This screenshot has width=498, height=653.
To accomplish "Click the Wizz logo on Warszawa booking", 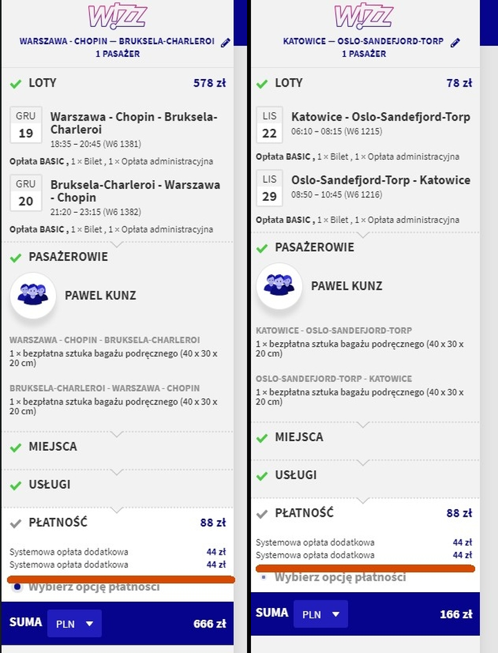I will click(118, 17).
